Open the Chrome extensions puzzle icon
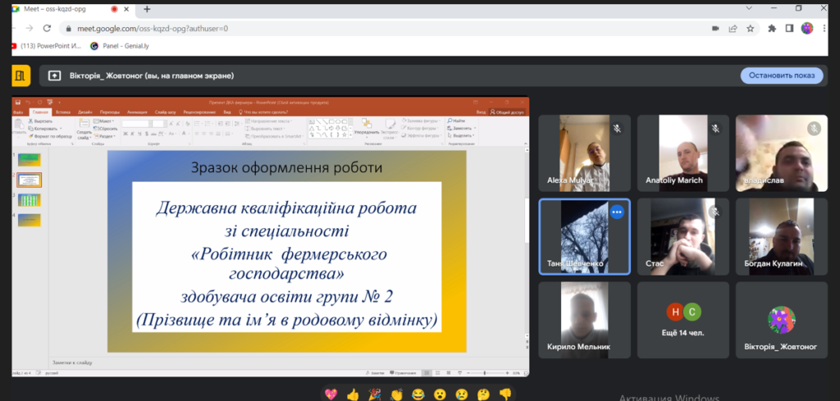 [772, 28]
